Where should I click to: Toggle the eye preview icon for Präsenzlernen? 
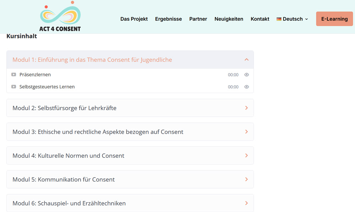click(247, 75)
